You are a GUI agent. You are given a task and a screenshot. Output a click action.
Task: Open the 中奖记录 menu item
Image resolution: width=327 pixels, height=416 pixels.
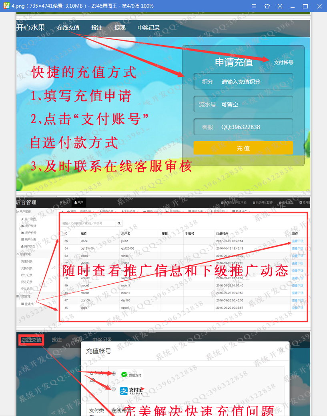(148, 28)
